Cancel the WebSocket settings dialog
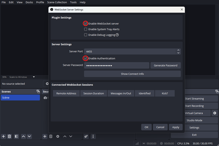This screenshot has height=146, width=219. [x=160, y=127]
